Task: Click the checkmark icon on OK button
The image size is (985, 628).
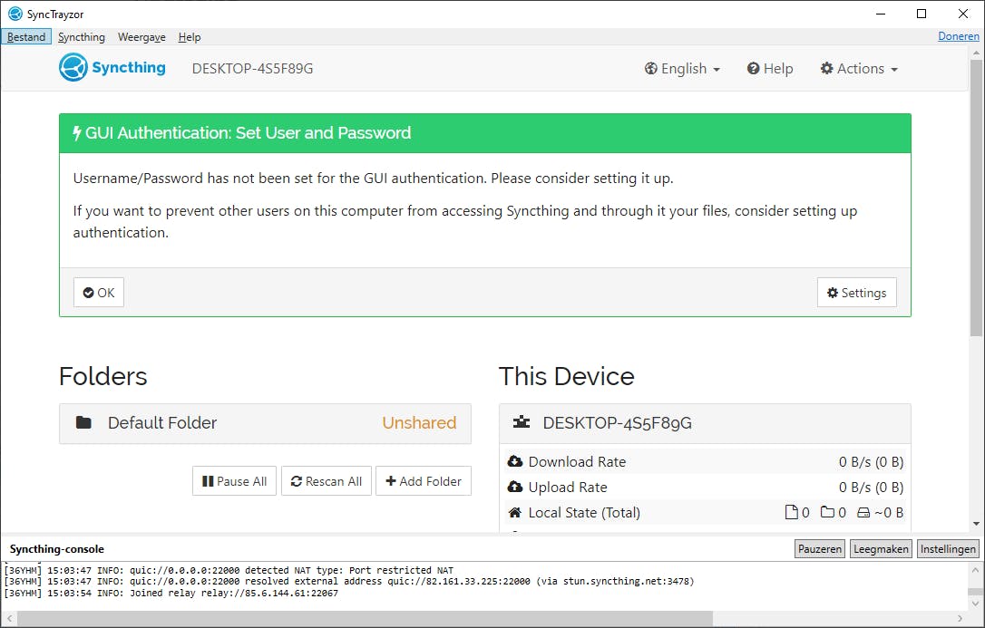Action: click(x=89, y=293)
